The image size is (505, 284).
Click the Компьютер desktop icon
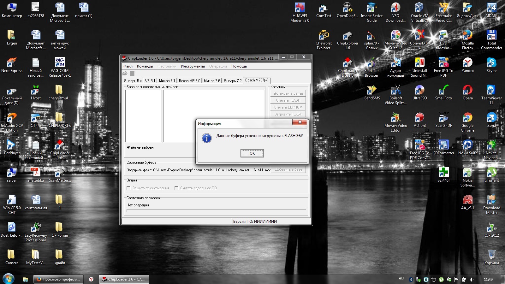12,10
